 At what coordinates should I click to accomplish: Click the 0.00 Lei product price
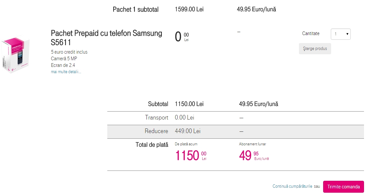click(x=182, y=37)
